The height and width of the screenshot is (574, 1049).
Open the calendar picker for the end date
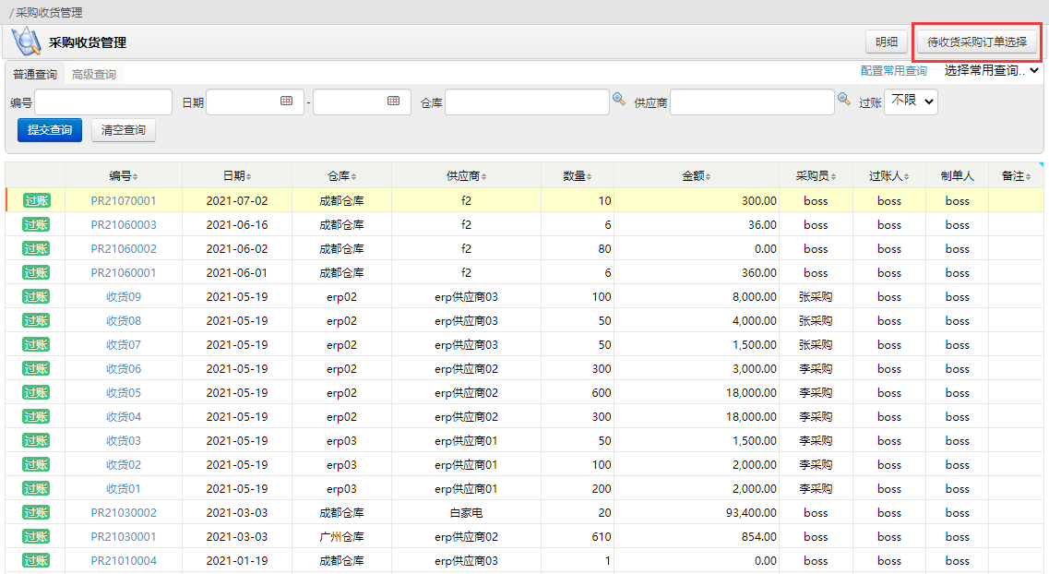[x=393, y=101]
